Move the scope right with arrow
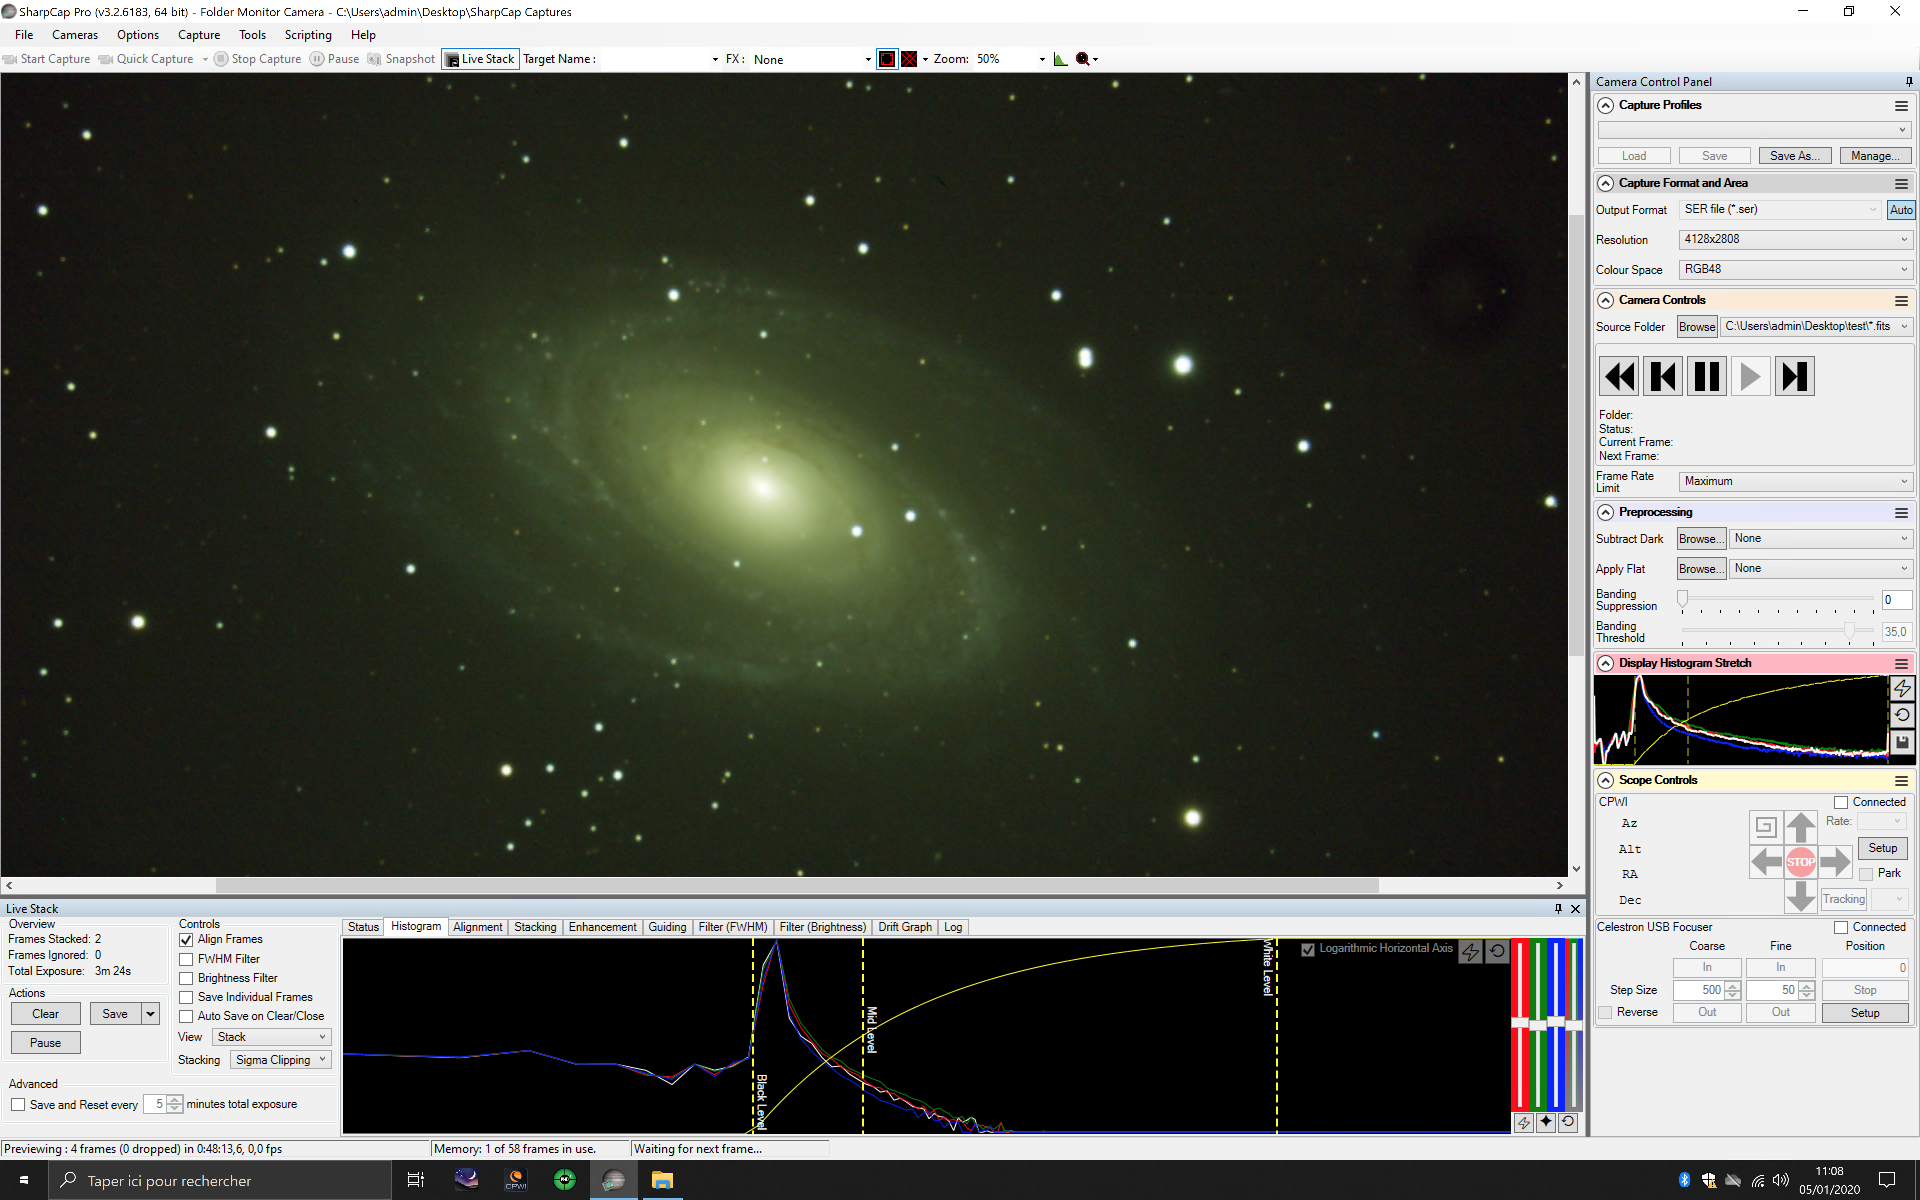The height and width of the screenshot is (1200, 1920). [x=1835, y=862]
